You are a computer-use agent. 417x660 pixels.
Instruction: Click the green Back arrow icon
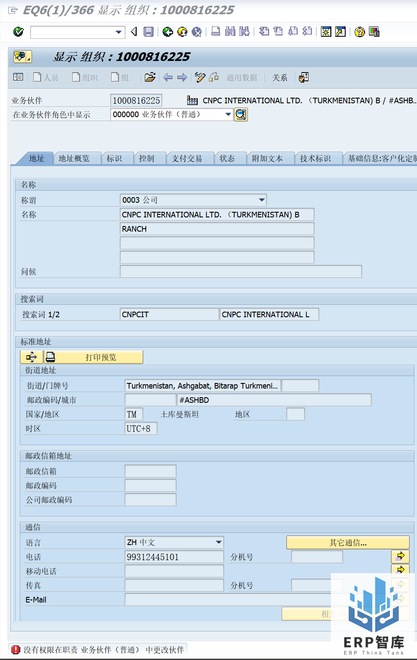(x=168, y=32)
